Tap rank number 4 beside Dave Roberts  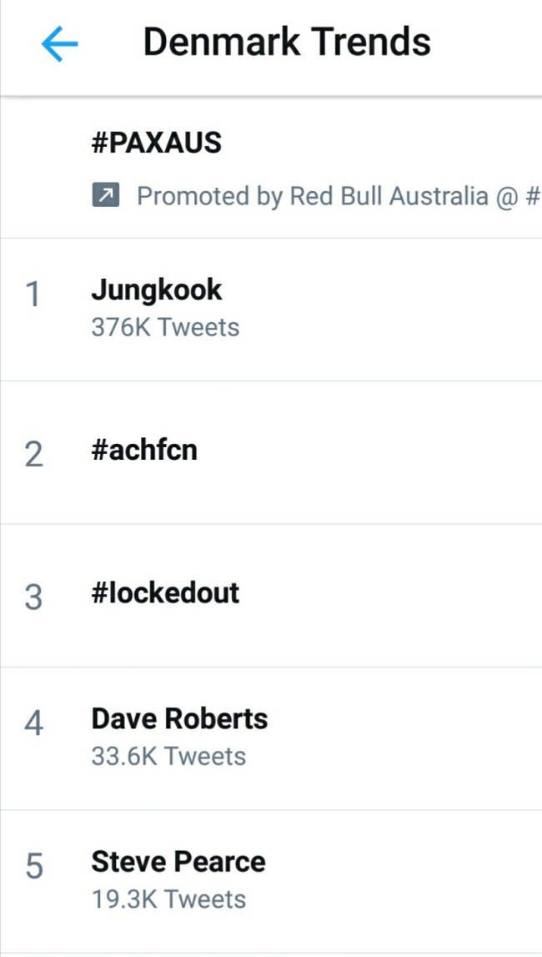34,724
